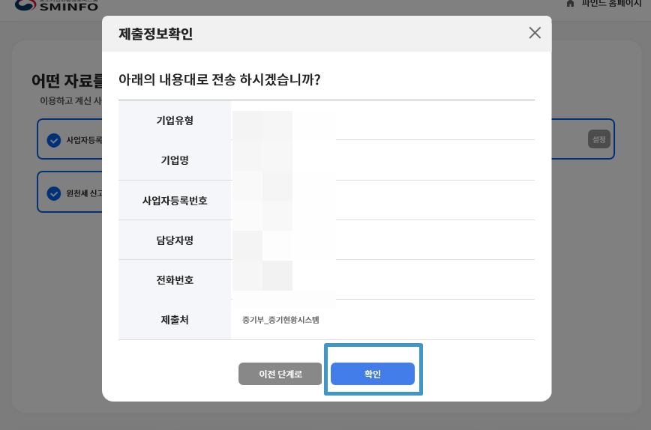
Task: Go back with 이전 단계로 button
Action: pos(280,374)
